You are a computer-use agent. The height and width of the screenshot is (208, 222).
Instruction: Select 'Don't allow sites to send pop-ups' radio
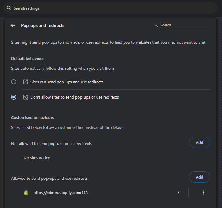pos(14,97)
